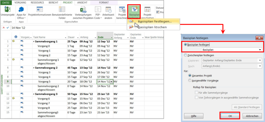Check Von Teilvorgängen in ausgewählte Sammelvorgänge
The width and height of the screenshot is (265, 122).
pos(196,97)
